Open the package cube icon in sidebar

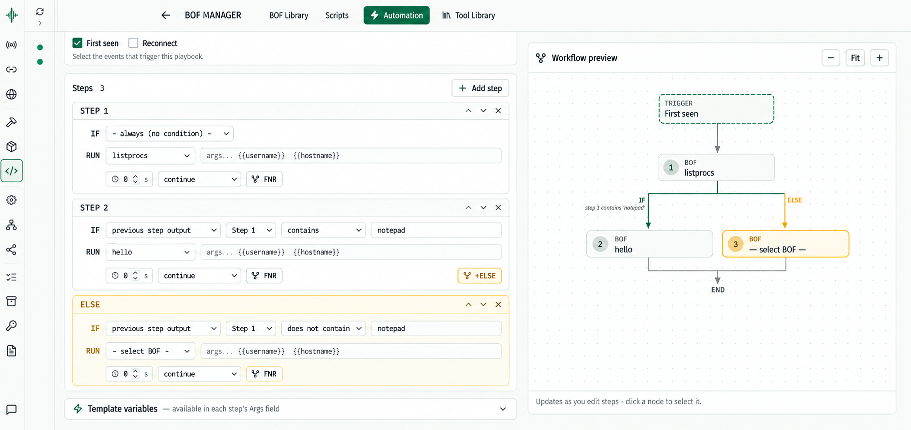tap(11, 147)
